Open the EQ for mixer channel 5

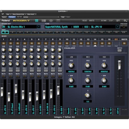[x=32, y=43]
